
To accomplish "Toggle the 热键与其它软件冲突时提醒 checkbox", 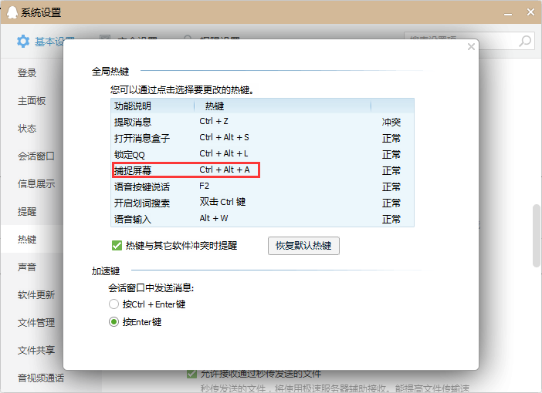I will [117, 246].
